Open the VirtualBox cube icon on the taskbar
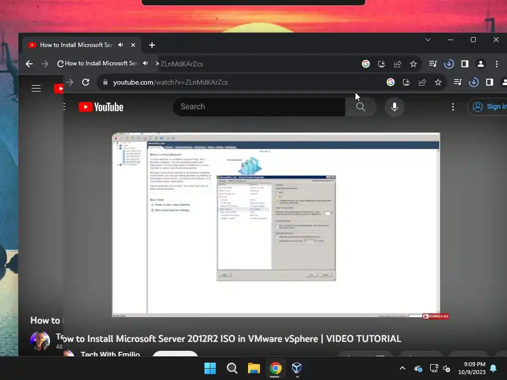 [297, 368]
